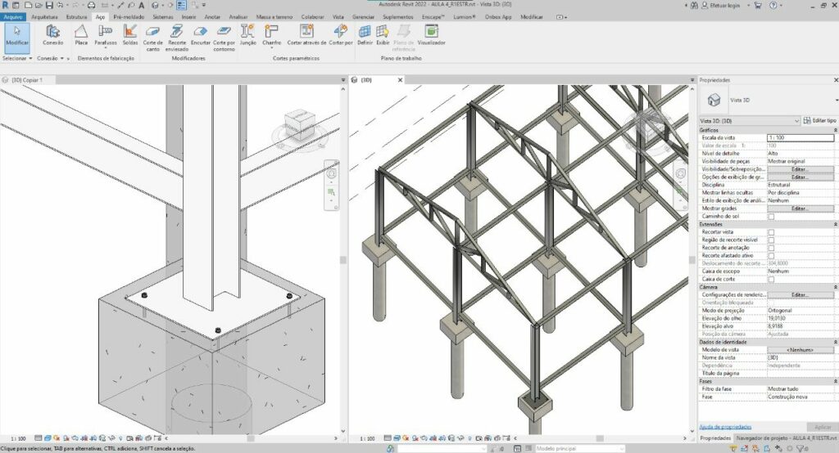Open the Vista ribbon tab

click(338, 17)
